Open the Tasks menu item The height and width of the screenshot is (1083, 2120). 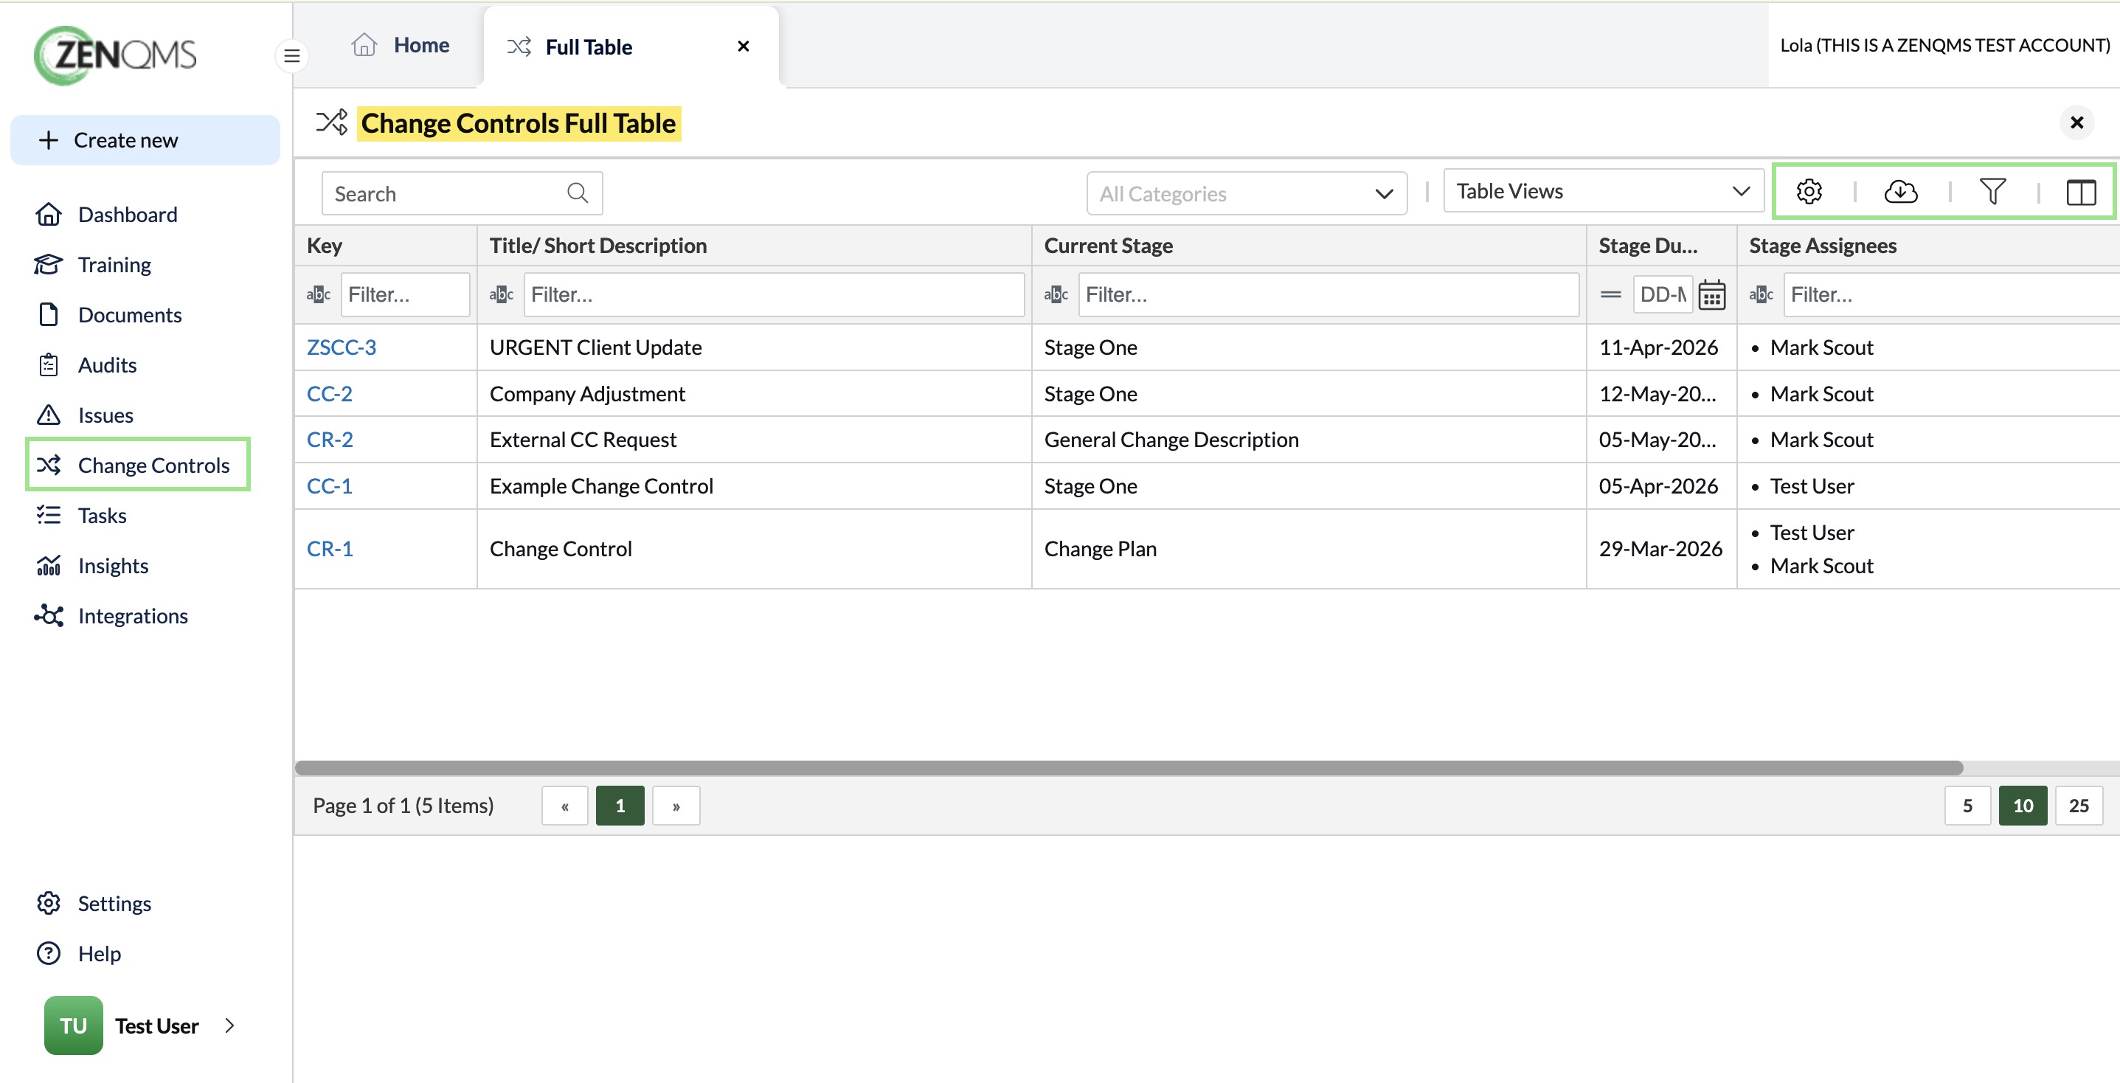[102, 515]
